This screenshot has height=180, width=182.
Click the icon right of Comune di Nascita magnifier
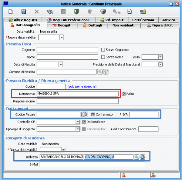click(106, 72)
